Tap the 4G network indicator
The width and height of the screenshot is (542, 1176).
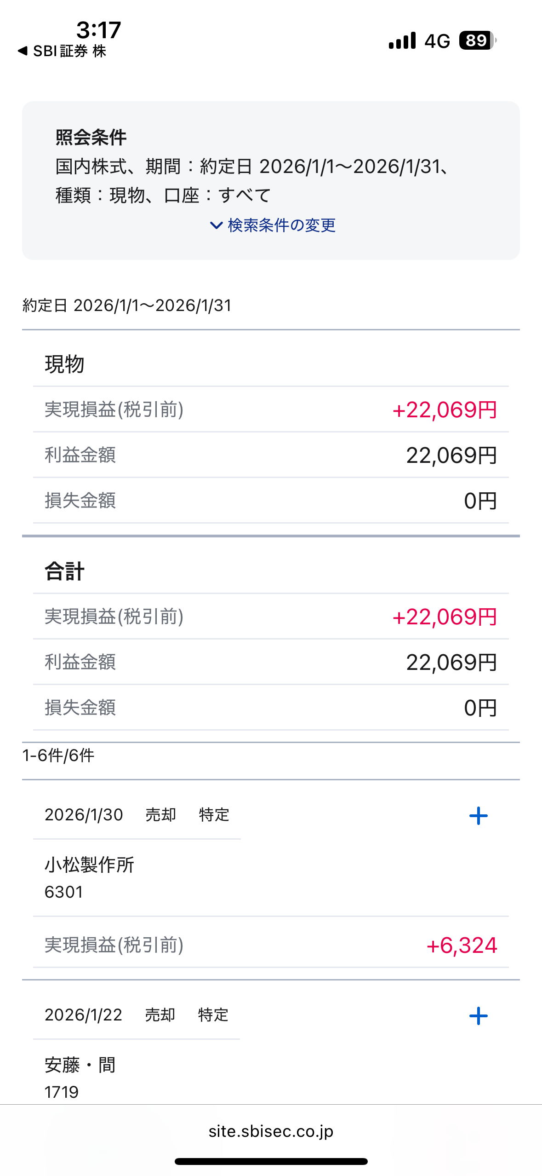(x=437, y=41)
